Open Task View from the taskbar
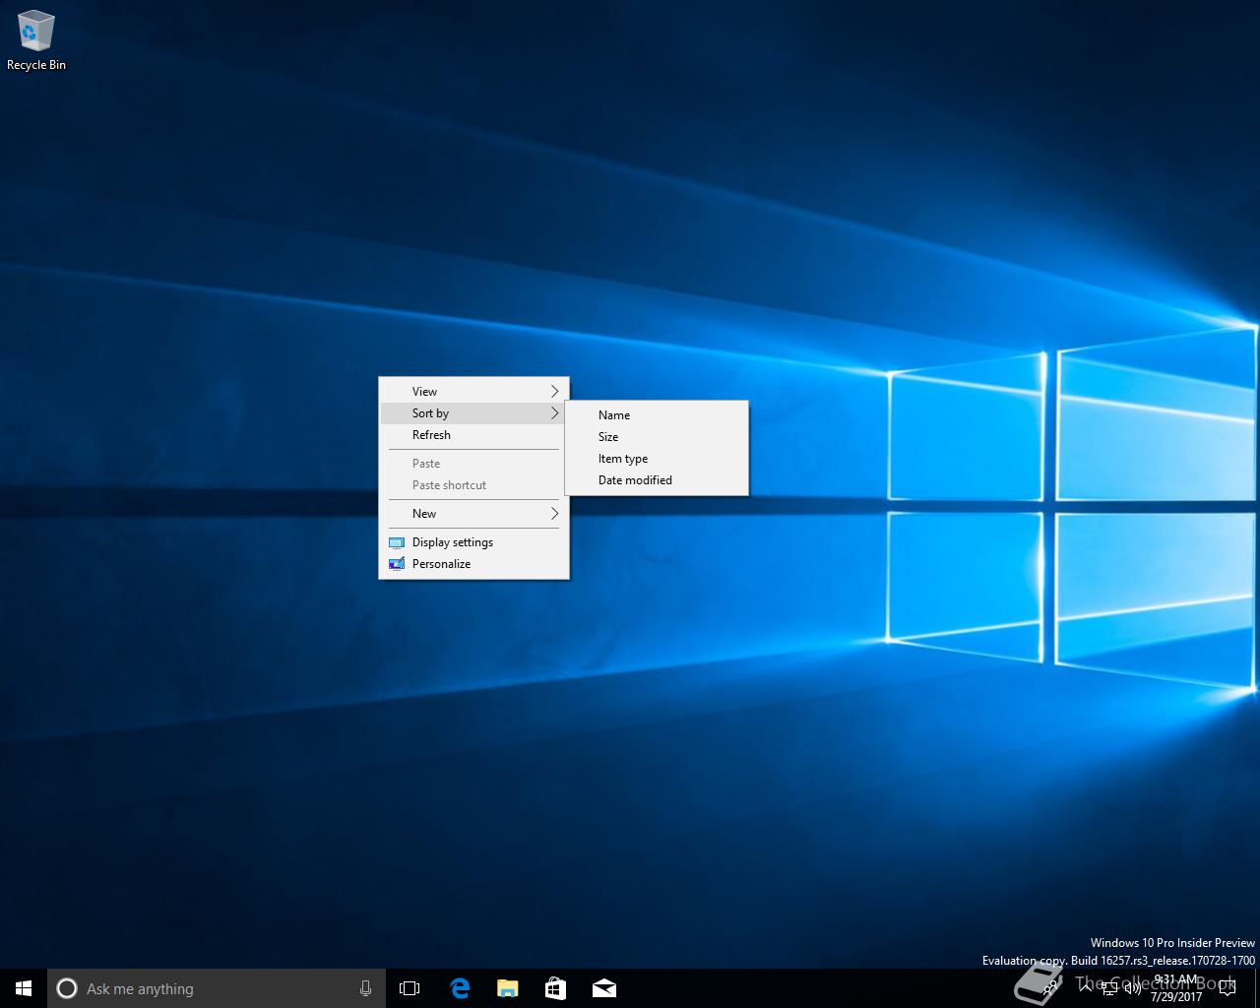This screenshot has height=1008, width=1260. 409,988
